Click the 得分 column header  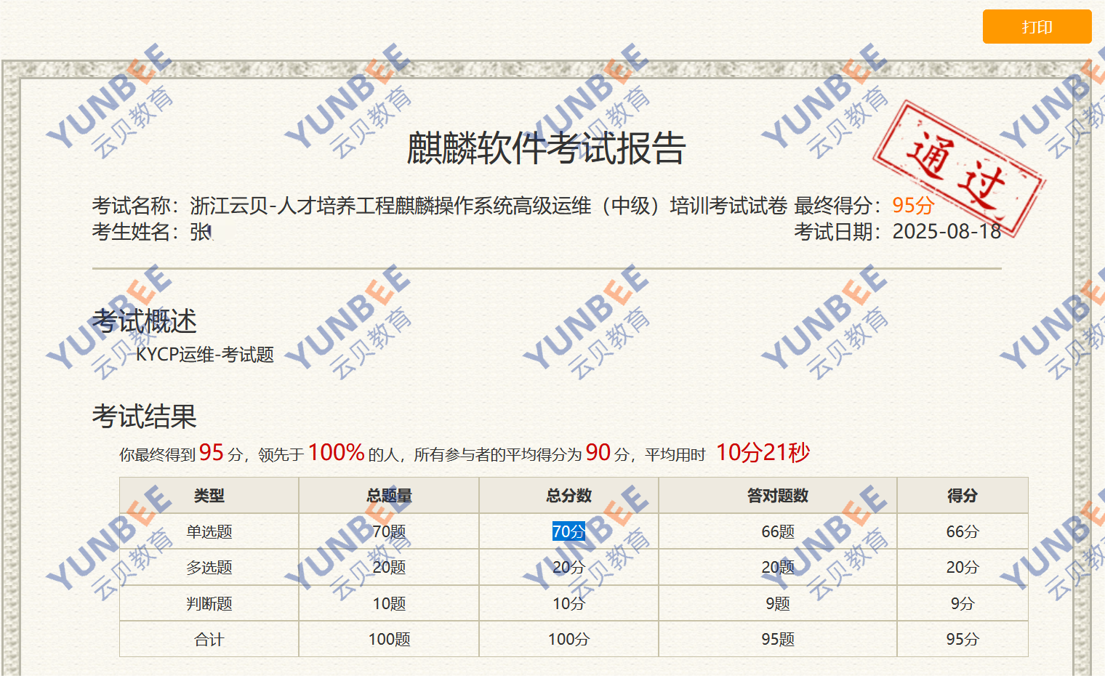[962, 496]
